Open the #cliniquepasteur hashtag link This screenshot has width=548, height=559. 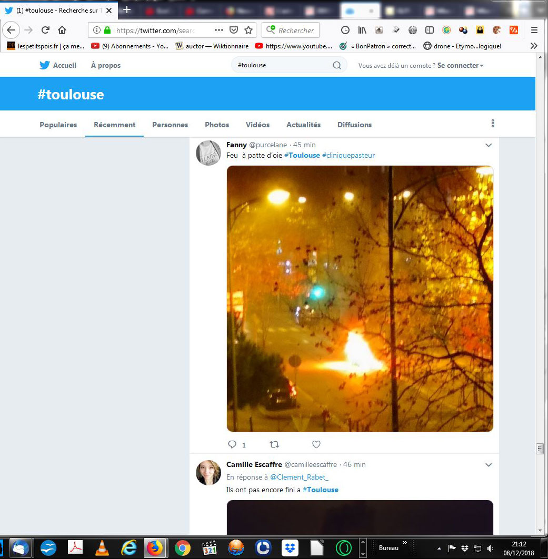point(348,155)
